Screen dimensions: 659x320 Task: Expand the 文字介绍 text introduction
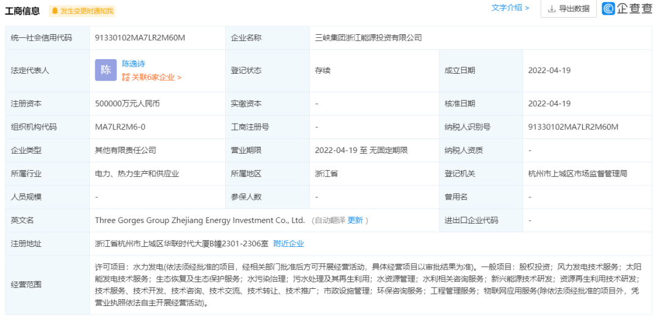(x=510, y=8)
